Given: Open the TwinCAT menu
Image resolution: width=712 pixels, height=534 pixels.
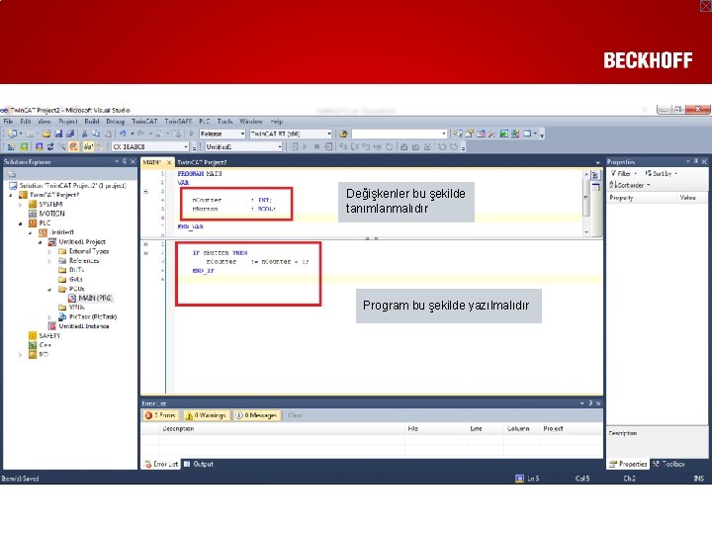Looking at the screenshot, I should point(144,122).
